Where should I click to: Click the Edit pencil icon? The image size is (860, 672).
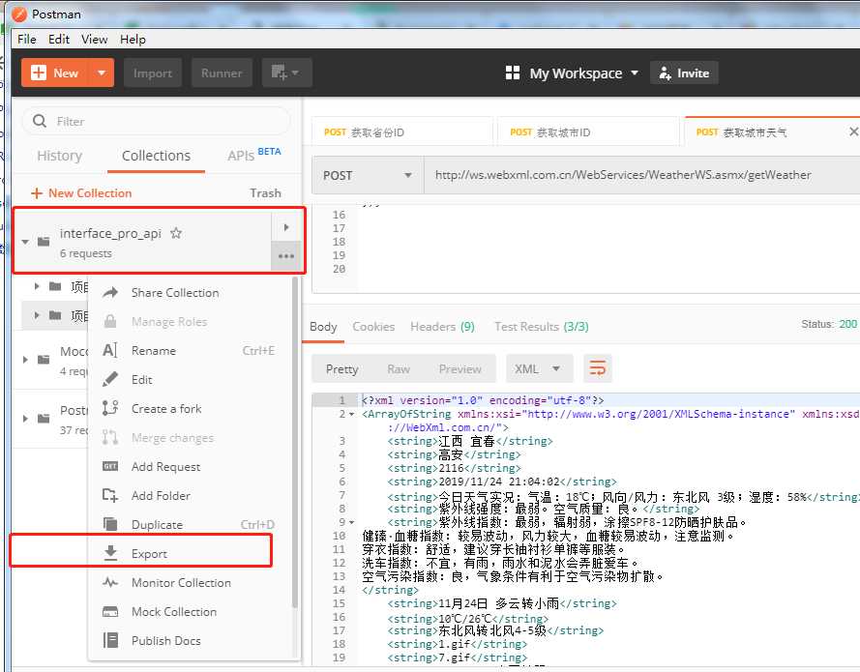110,379
